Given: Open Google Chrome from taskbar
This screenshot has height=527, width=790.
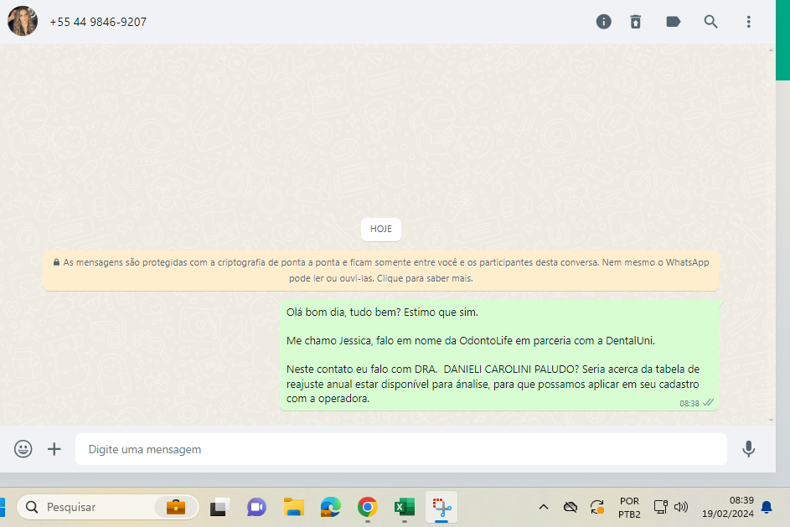Looking at the screenshot, I should (x=368, y=507).
